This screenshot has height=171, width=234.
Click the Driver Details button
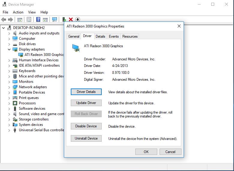[x=86, y=92]
